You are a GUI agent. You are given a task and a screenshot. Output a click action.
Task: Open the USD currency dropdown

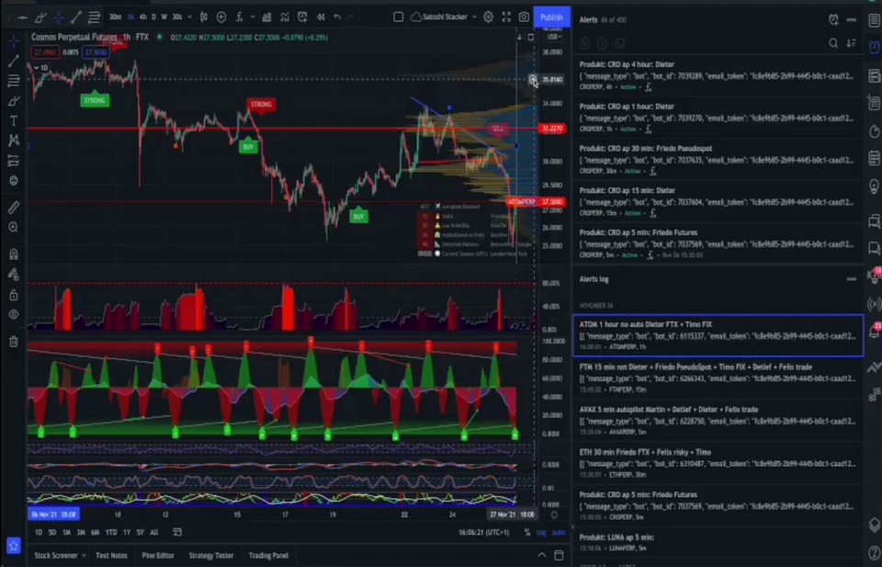tap(554, 37)
